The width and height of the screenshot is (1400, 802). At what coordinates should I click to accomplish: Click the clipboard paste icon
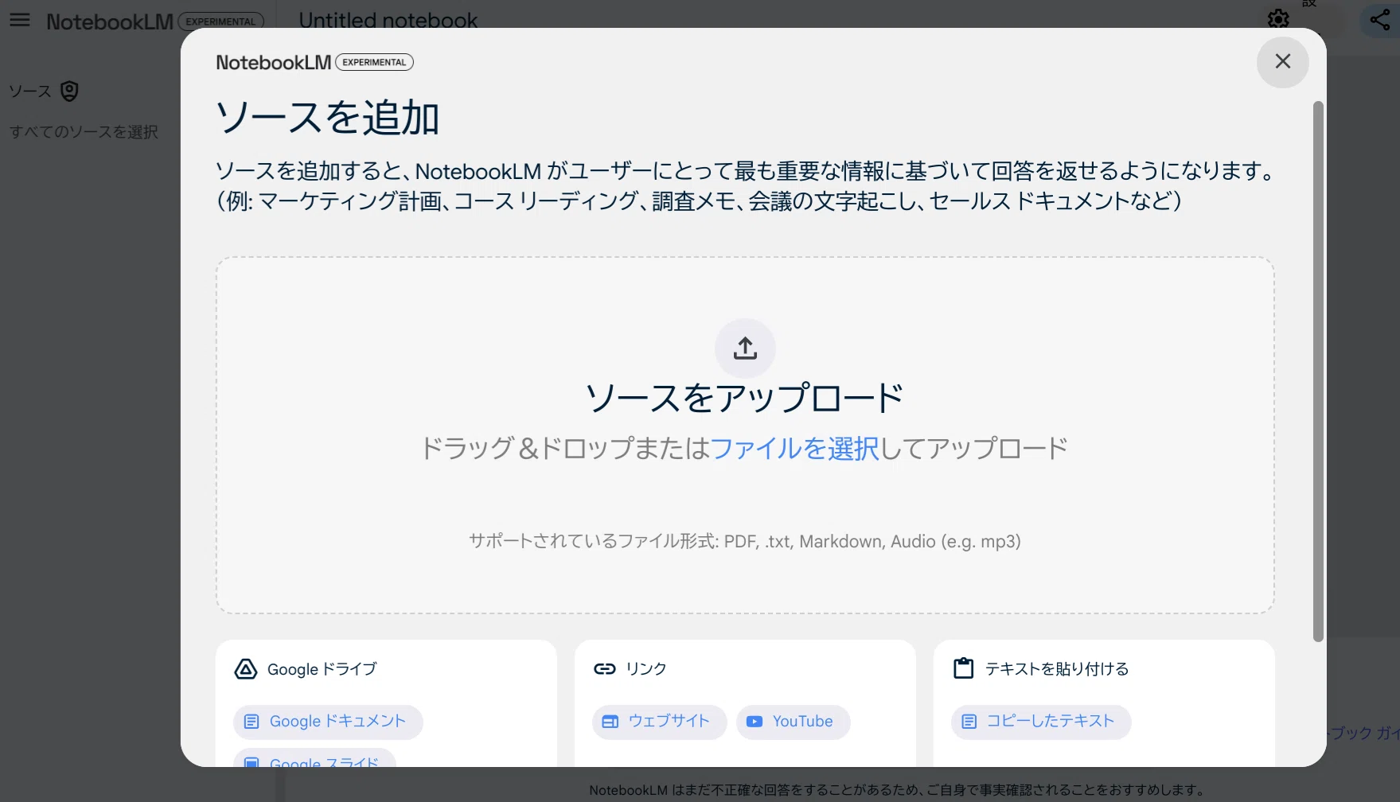pyautogui.click(x=964, y=668)
